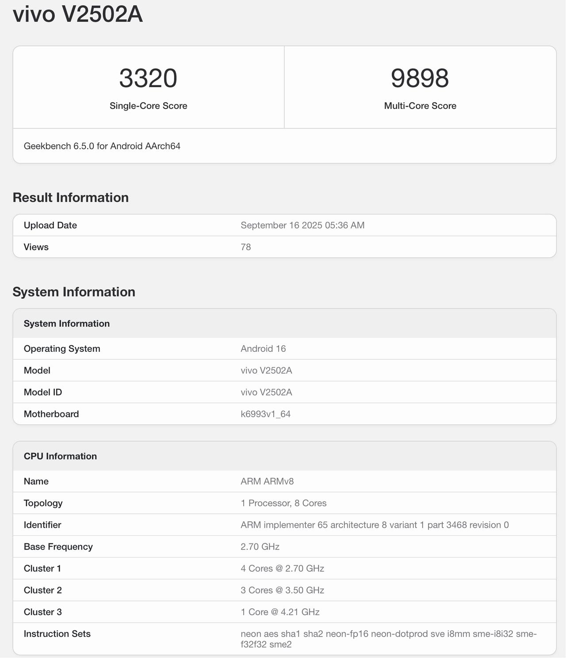Click the Multi-Core Score label
566x658 pixels.
pyautogui.click(x=420, y=106)
